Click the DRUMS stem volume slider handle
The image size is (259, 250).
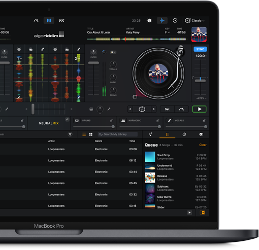(x=113, y=127)
